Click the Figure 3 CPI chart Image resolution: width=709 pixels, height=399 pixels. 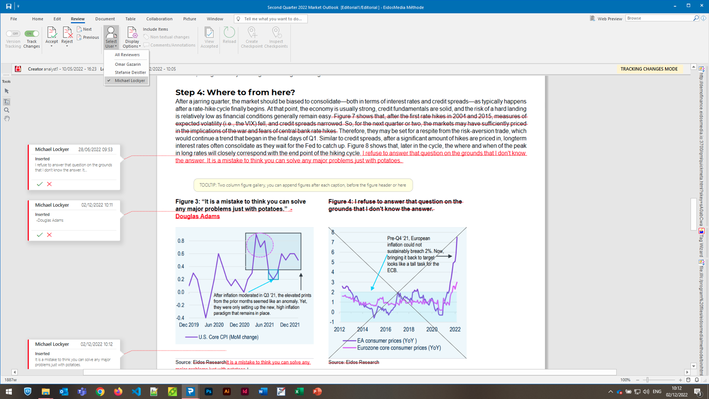tap(244, 286)
